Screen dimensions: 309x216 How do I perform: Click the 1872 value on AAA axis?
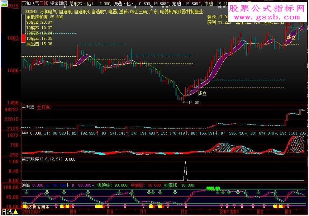(13, 135)
